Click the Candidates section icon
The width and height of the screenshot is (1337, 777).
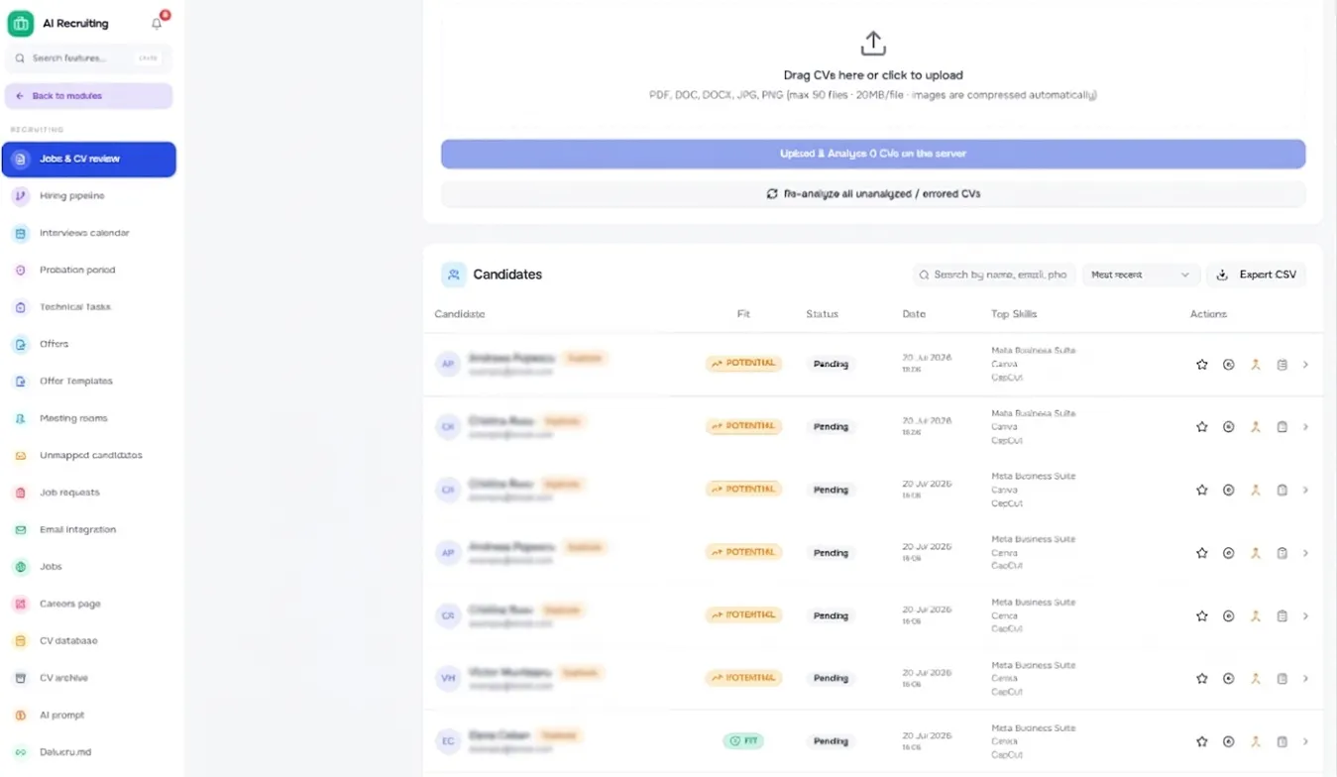pos(454,275)
